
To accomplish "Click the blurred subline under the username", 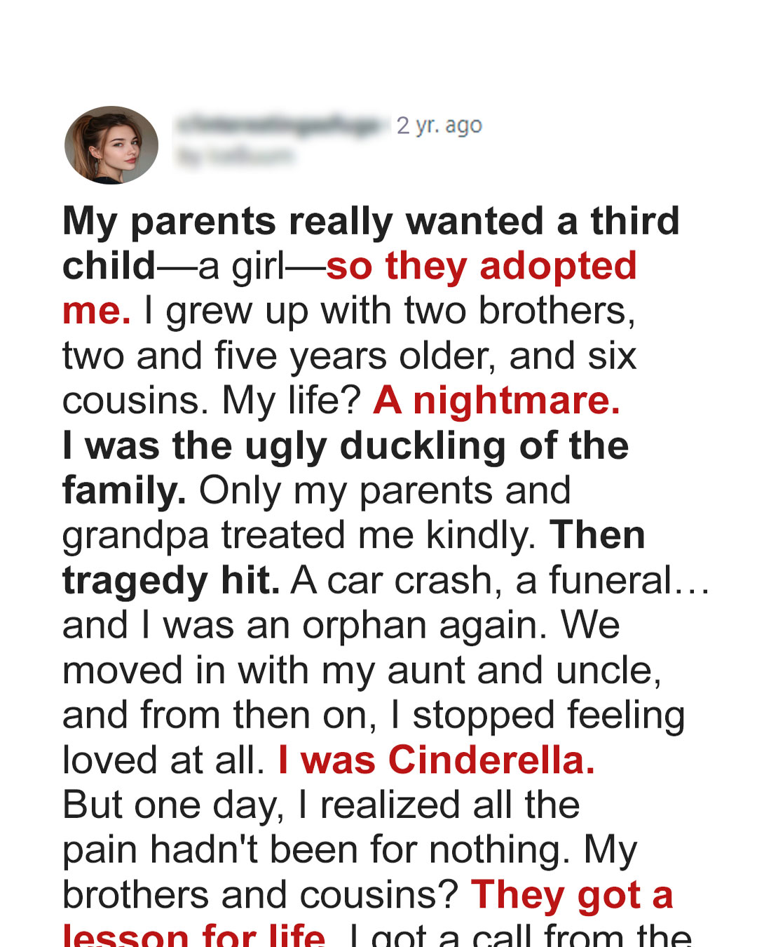I will point(235,156).
